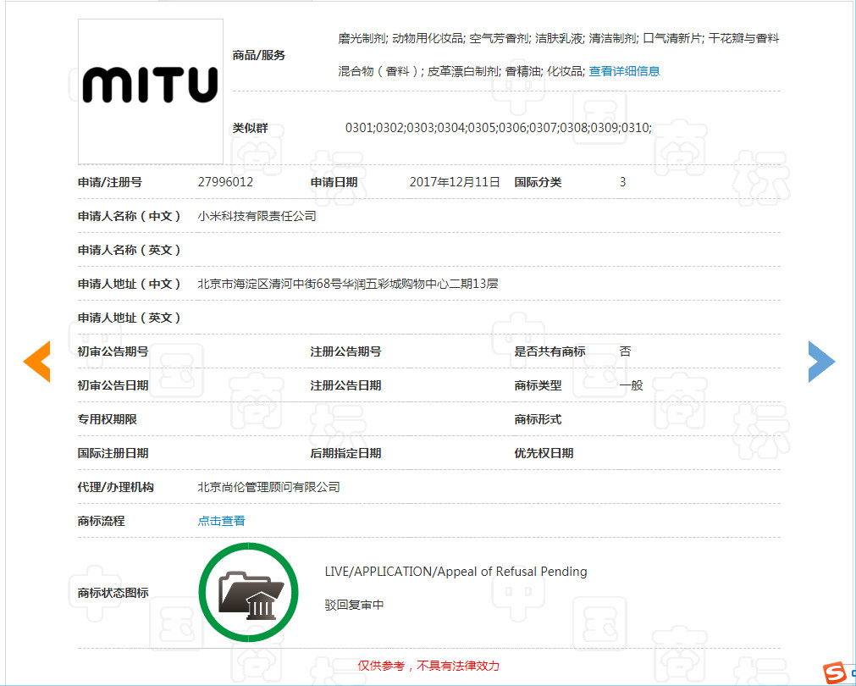
Task: Click the 注册公告期号 label
Action: [345, 351]
